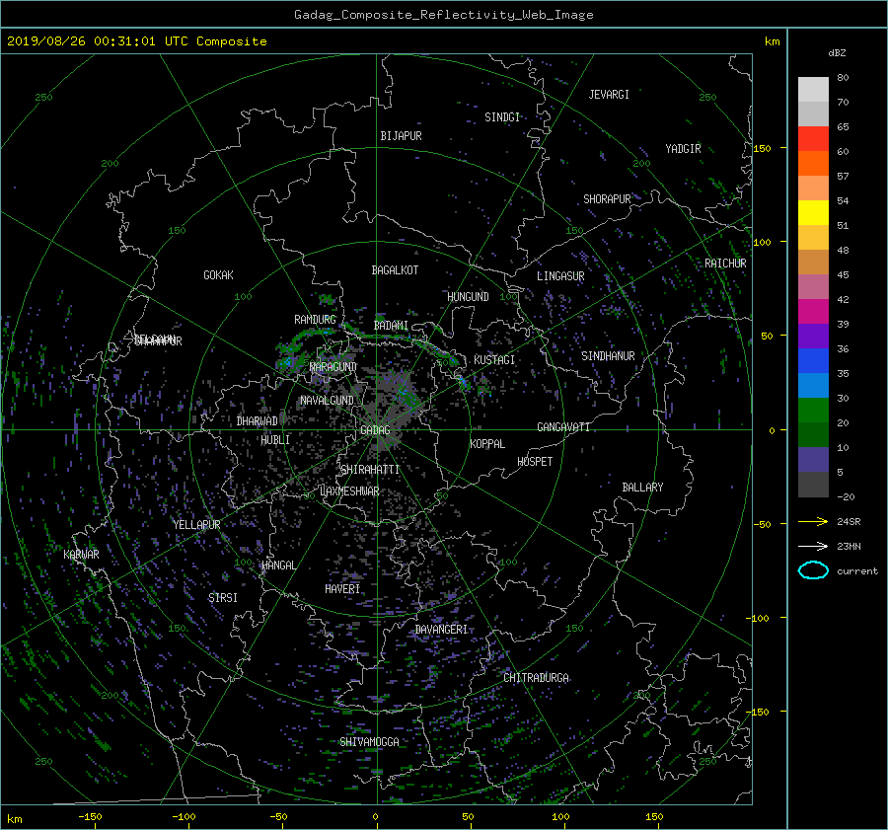Click the LAXMESHWAR place label
The image size is (888, 830).
349,491
